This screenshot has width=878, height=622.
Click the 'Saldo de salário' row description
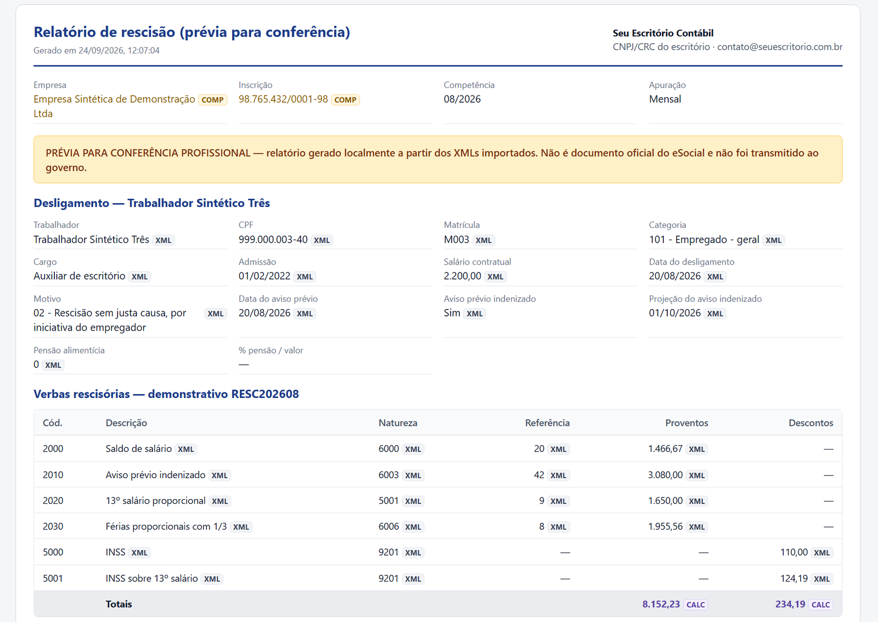[x=139, y=449]
